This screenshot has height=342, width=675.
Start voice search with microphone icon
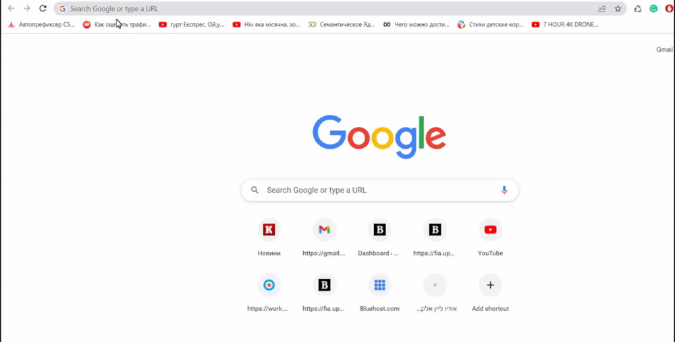[504, 190]
